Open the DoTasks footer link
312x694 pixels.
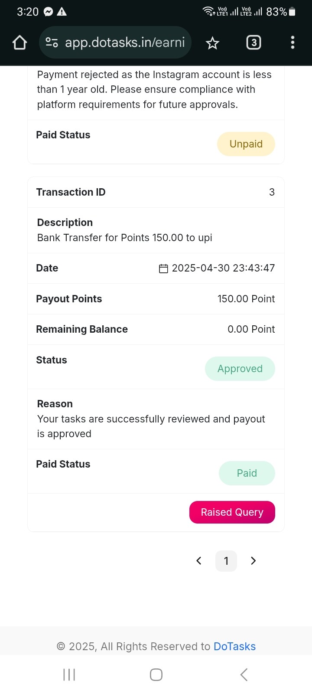click(235, 646)
